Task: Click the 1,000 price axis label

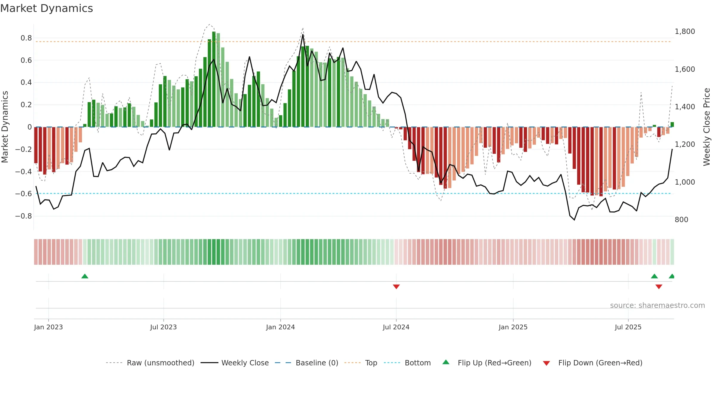Action: coord(685,182)
